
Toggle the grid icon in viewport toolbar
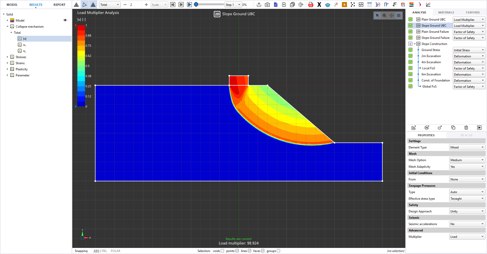click(x=399, y=15)
